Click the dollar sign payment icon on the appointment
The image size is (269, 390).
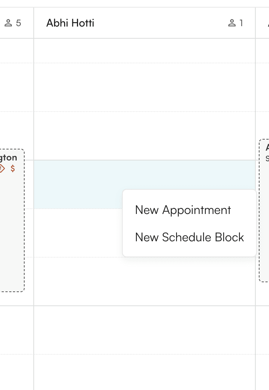click(x=13, y=168)
